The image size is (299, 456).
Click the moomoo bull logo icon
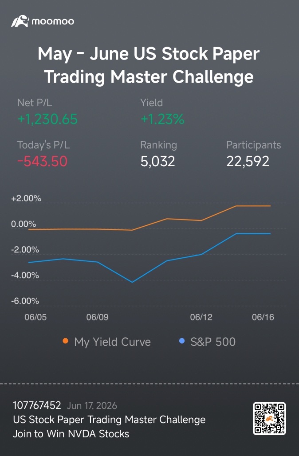click(x=20, y=21)
